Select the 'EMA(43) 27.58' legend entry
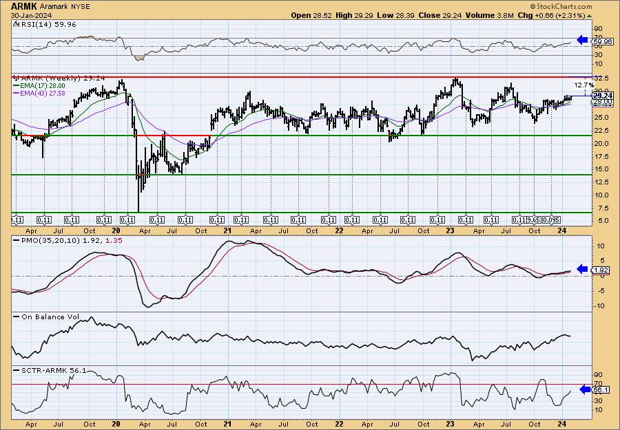 (x=39, y=93)
